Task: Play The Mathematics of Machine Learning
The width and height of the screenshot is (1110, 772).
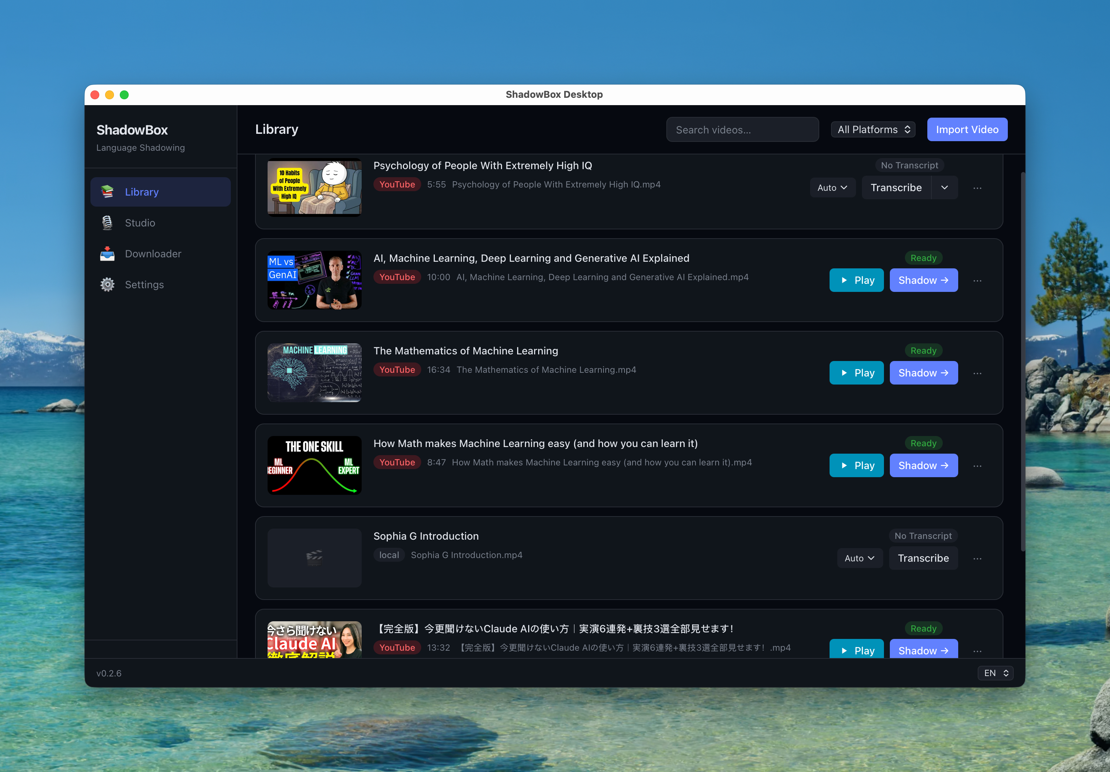Action: [x=857, y=373]
